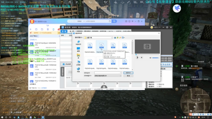Open the Trash (垃圾箱) section in Thunder

click(x=33, y=84)
